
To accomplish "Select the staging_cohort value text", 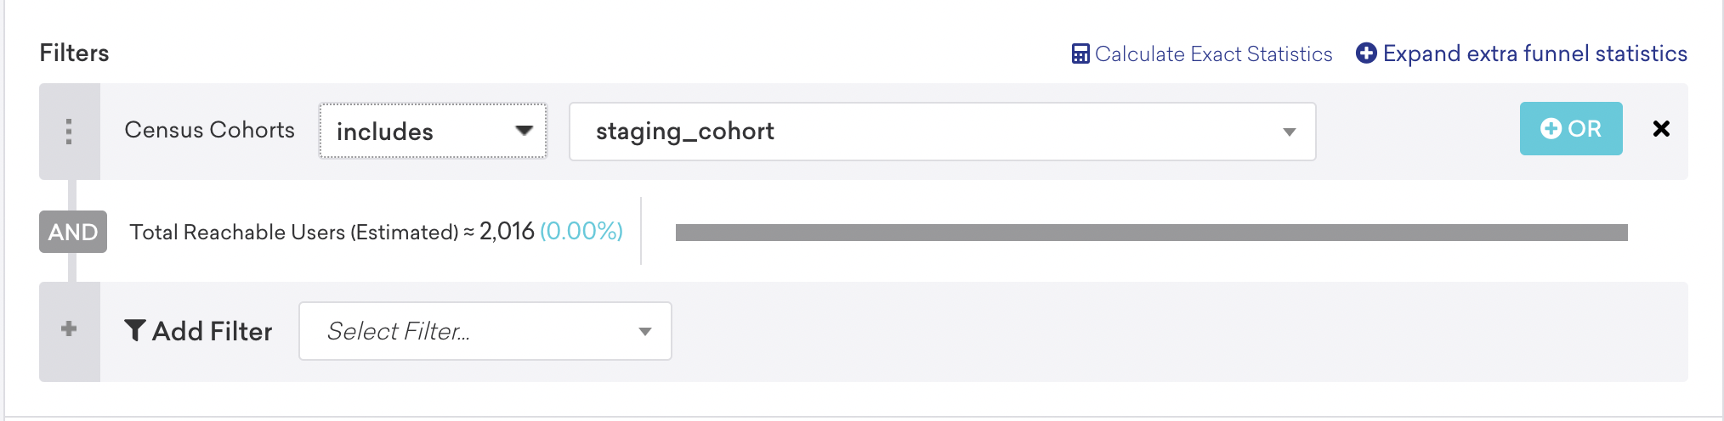I will pos(684,132).
